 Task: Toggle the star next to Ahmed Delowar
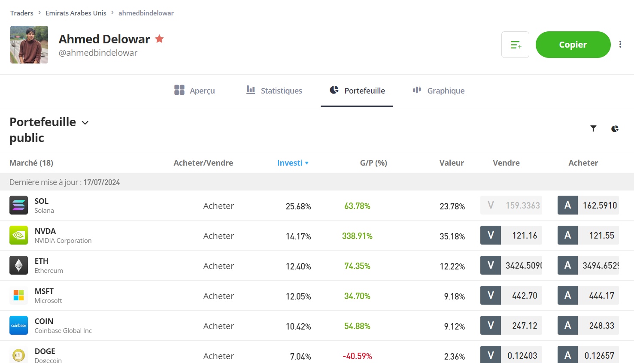pos(159,39)
